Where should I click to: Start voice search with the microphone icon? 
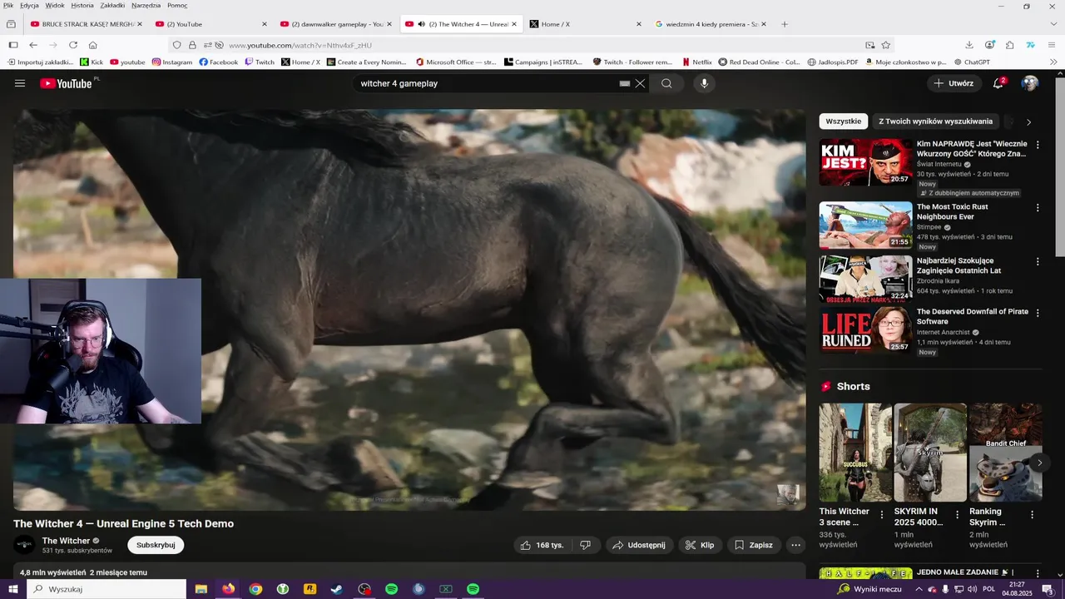point(704,83)
